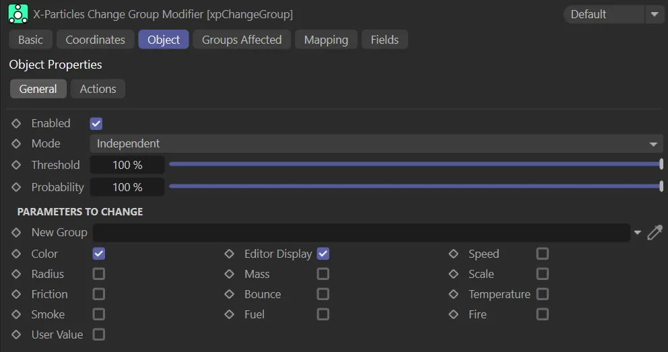Open the New Group dropdown arrow
This screenshot has height=352, width=668.
[x=638, y=233]
